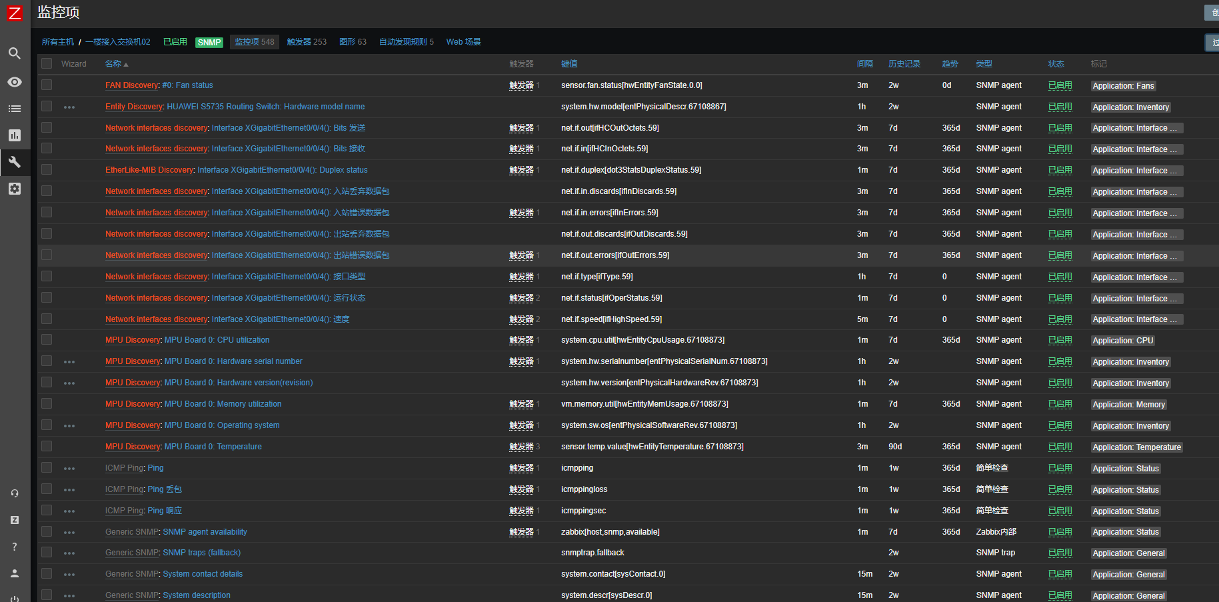Toggle 已启用 status for icmppingloss row
This screenshot has width=1219, height=602.
click(x=1060, y=489)
